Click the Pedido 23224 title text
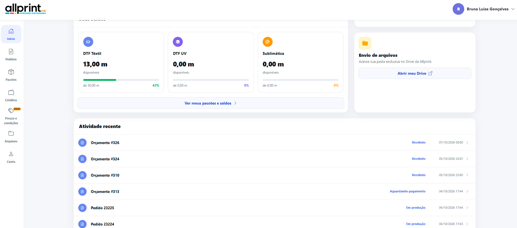This screenshot has width=517, height=228. [102, 224]
